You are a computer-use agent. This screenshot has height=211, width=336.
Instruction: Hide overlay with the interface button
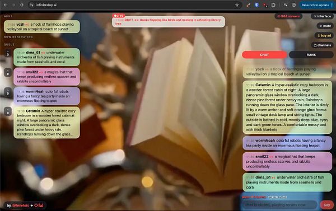[x=323, y=16]
